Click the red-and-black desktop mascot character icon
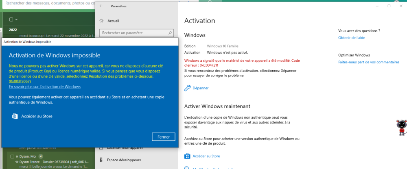407x169 pixels. pyautogui.click(x=401, y=128)
